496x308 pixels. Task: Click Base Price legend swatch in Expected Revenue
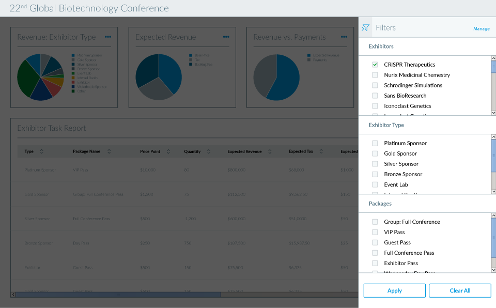(191, 55)
